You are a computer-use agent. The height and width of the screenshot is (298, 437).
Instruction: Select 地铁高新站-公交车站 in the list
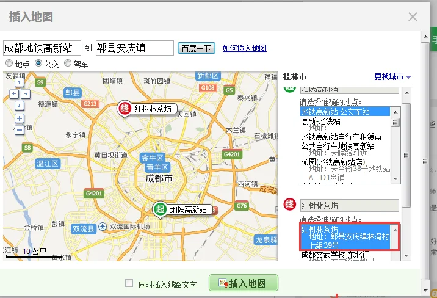tap(345, 112)
